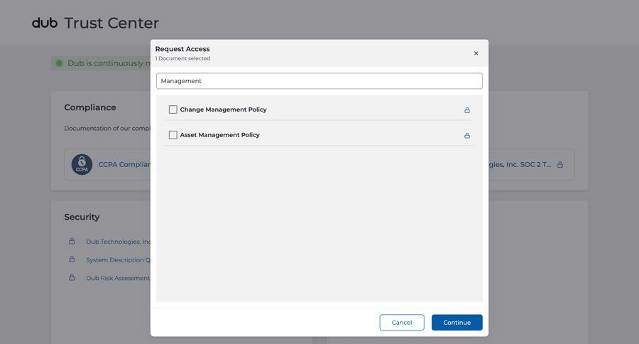Click the Compliance section heading
639x344 pixels.
(90, 107)
